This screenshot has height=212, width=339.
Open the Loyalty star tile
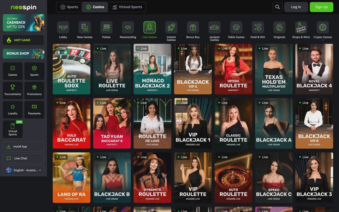click(x=13, y=110)
